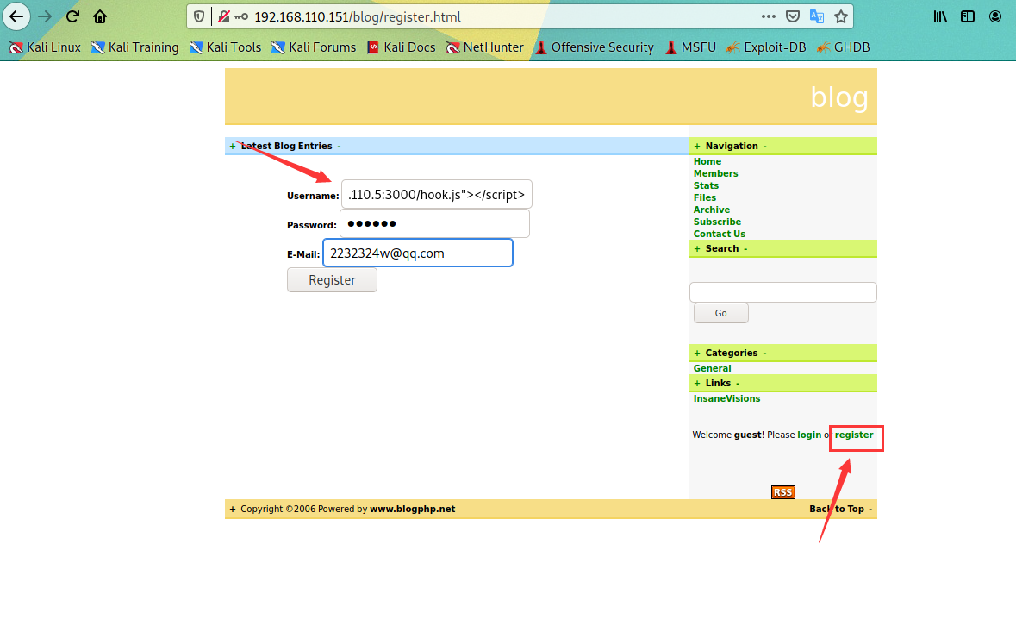Show insecure connection padlock info
Viewport: 1016px width, 632px height.
(x=223, y=17)
